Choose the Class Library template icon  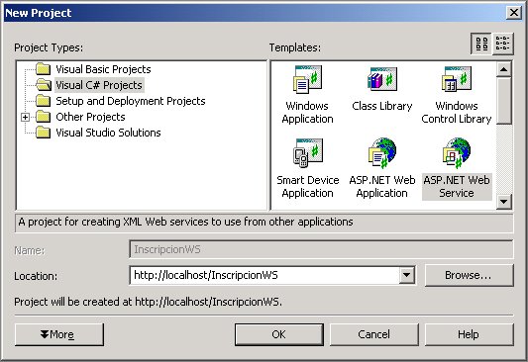click(382, 79)
